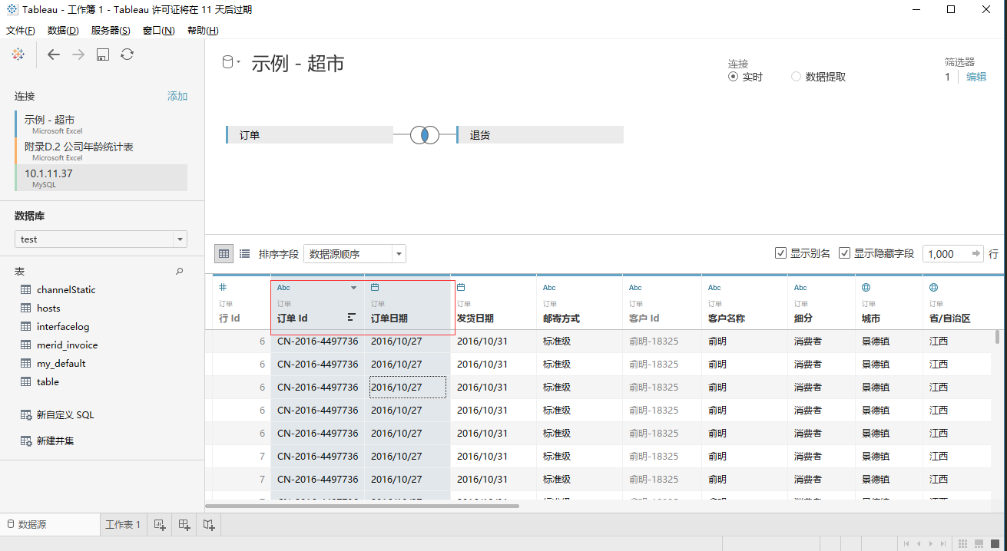
Task: Select the 实时 connection radio button
Action: (x=733, y=77)
